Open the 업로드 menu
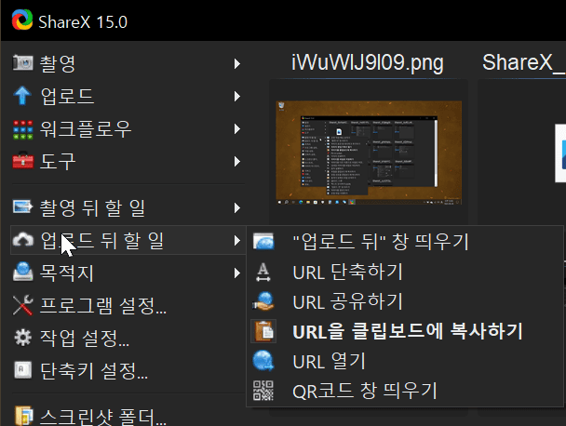The width and height of the screenshot is (566, 426). (128, 96)
